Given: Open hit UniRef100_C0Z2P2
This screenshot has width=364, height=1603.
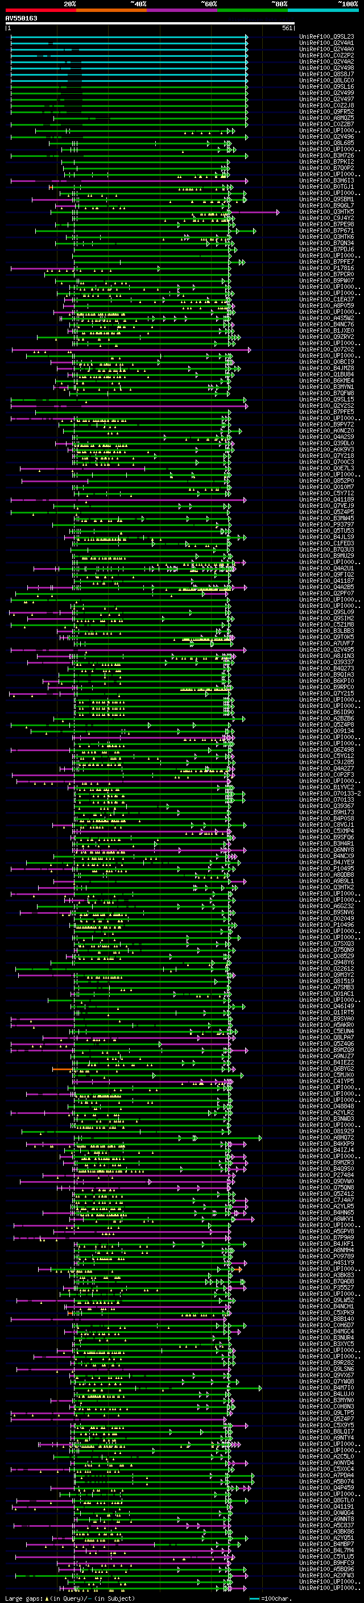Looking at the screenshot, I should pos(326,55).
